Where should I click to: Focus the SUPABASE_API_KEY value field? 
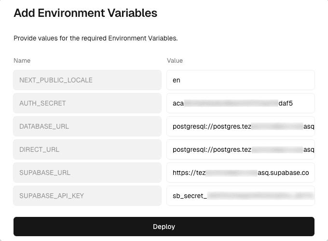pyautogui.click(x=240, y=196)
